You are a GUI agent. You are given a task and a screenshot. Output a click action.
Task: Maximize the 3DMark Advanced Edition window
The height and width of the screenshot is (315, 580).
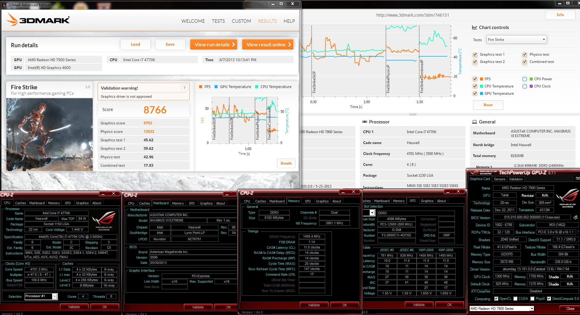281,4
